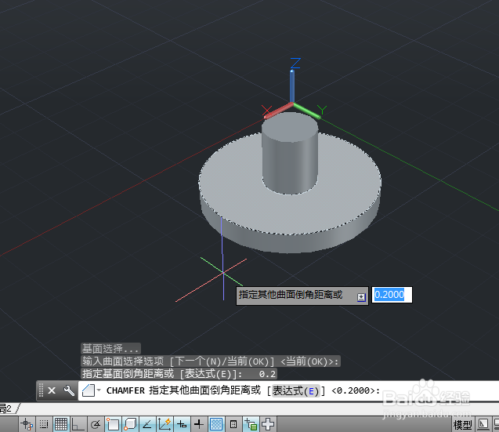This screenshot has height=432, width=499.
Task: Toggle Object Snap Tracking angle icon
Action: (x=147, y=424)
